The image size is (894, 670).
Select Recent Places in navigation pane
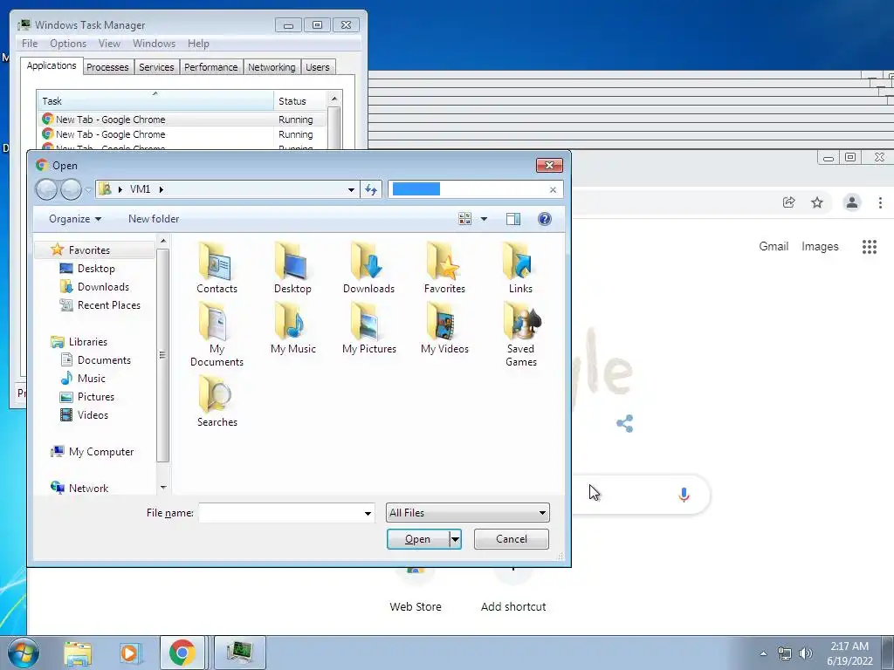[108, 304]
